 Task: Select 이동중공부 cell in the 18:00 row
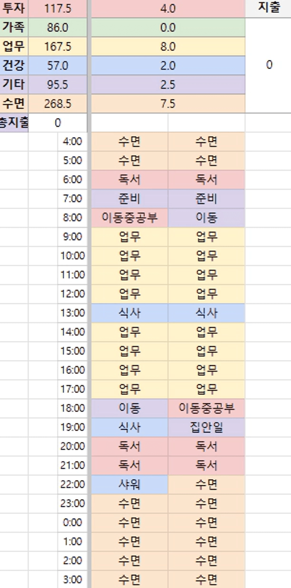(x=206, y=408)
